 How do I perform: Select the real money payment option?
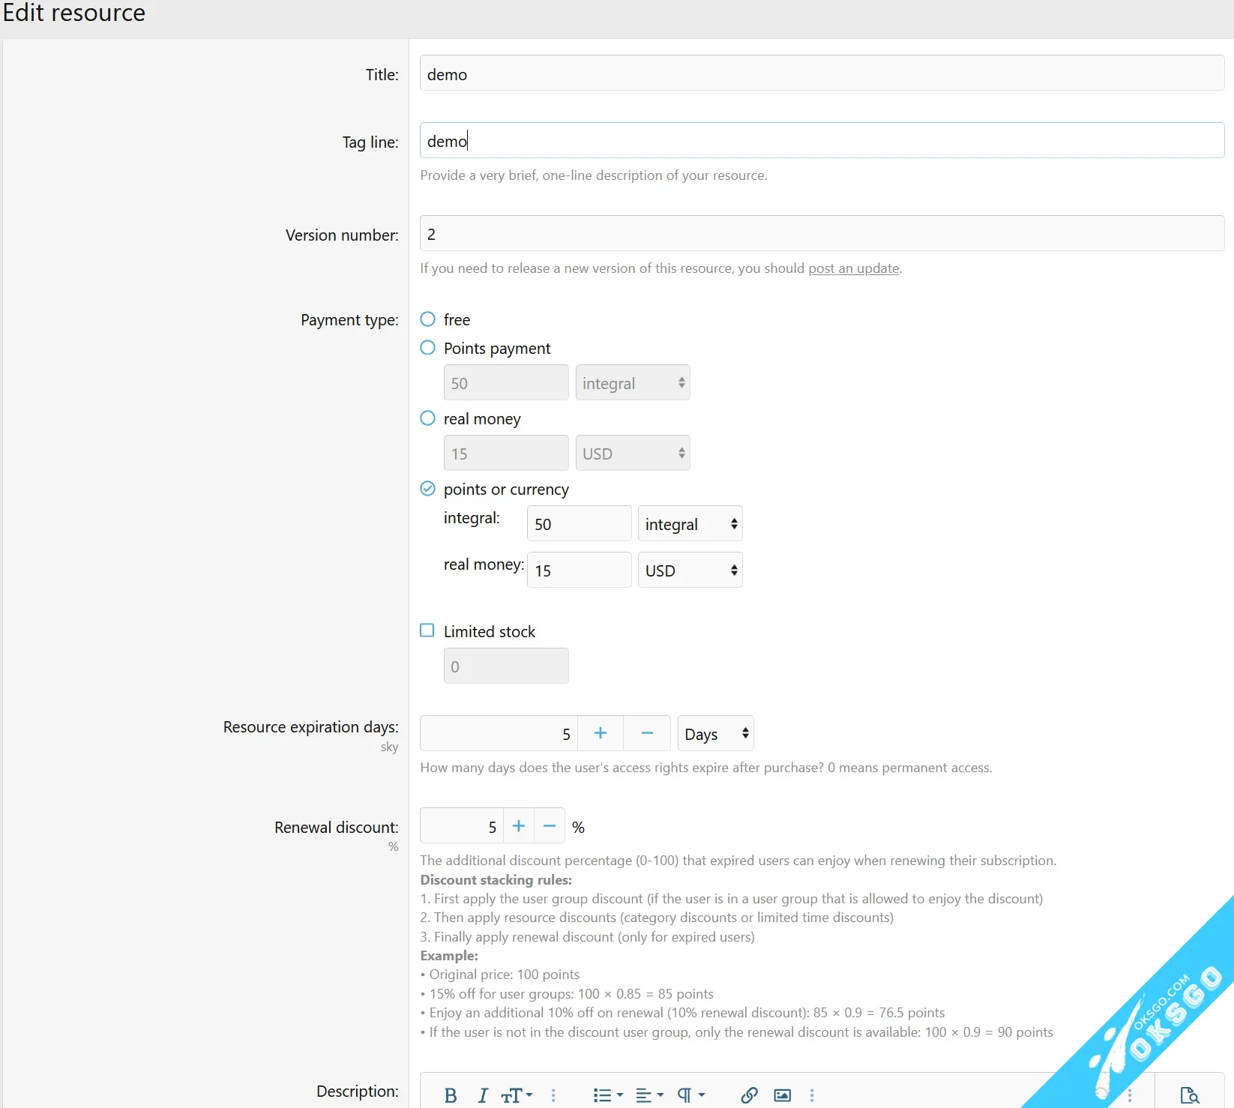pos(427,418)
